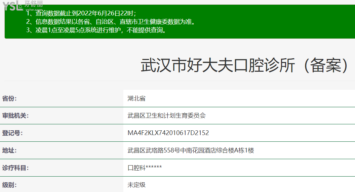Select the notice line 查询数据截止到2022年6月26日22时
The height and width of the screenshot is (192, 355).
pyautogui.click(x=81, y=13)
